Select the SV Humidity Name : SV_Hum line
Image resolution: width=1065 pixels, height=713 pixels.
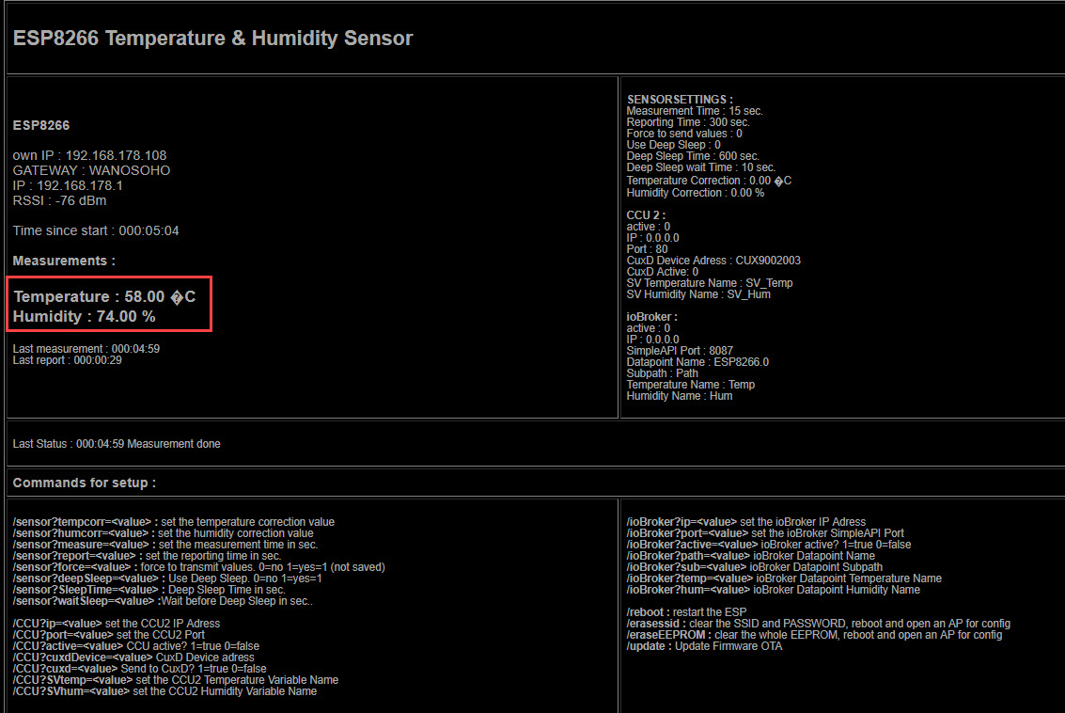click(x=698, y=294)
